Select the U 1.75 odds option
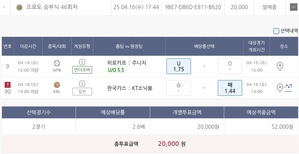The width and height of the screenshot is (299, 154). click(x=178, y=66)
